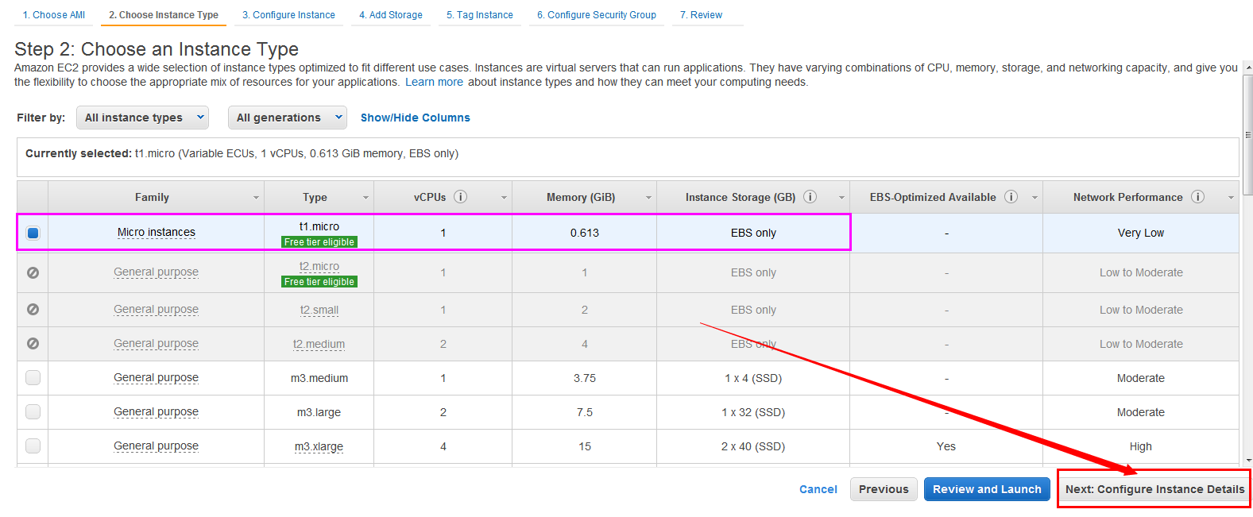1253x517 pixels.
Task: Click the t1.micro type link
Action: pyautogui.click(x=319, y=226)
